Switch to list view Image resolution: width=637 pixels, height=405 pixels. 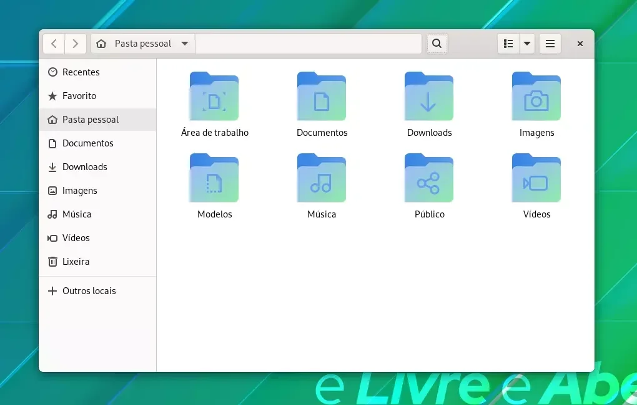(x=508, y=44)
